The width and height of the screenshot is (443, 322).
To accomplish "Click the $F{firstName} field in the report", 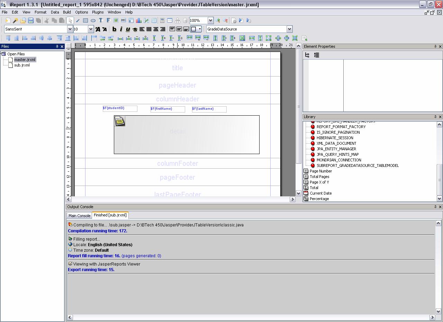I will point(168,109).
